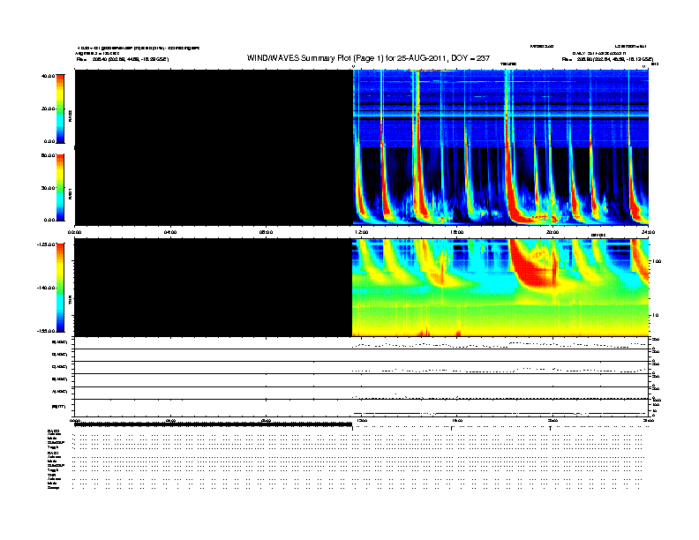Click the thick black status bar below line plots

pos(214,424)
